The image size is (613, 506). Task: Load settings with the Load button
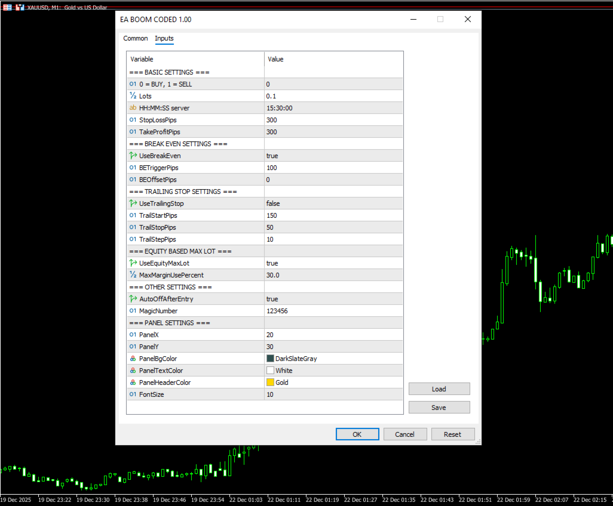[x=439, y=389]
